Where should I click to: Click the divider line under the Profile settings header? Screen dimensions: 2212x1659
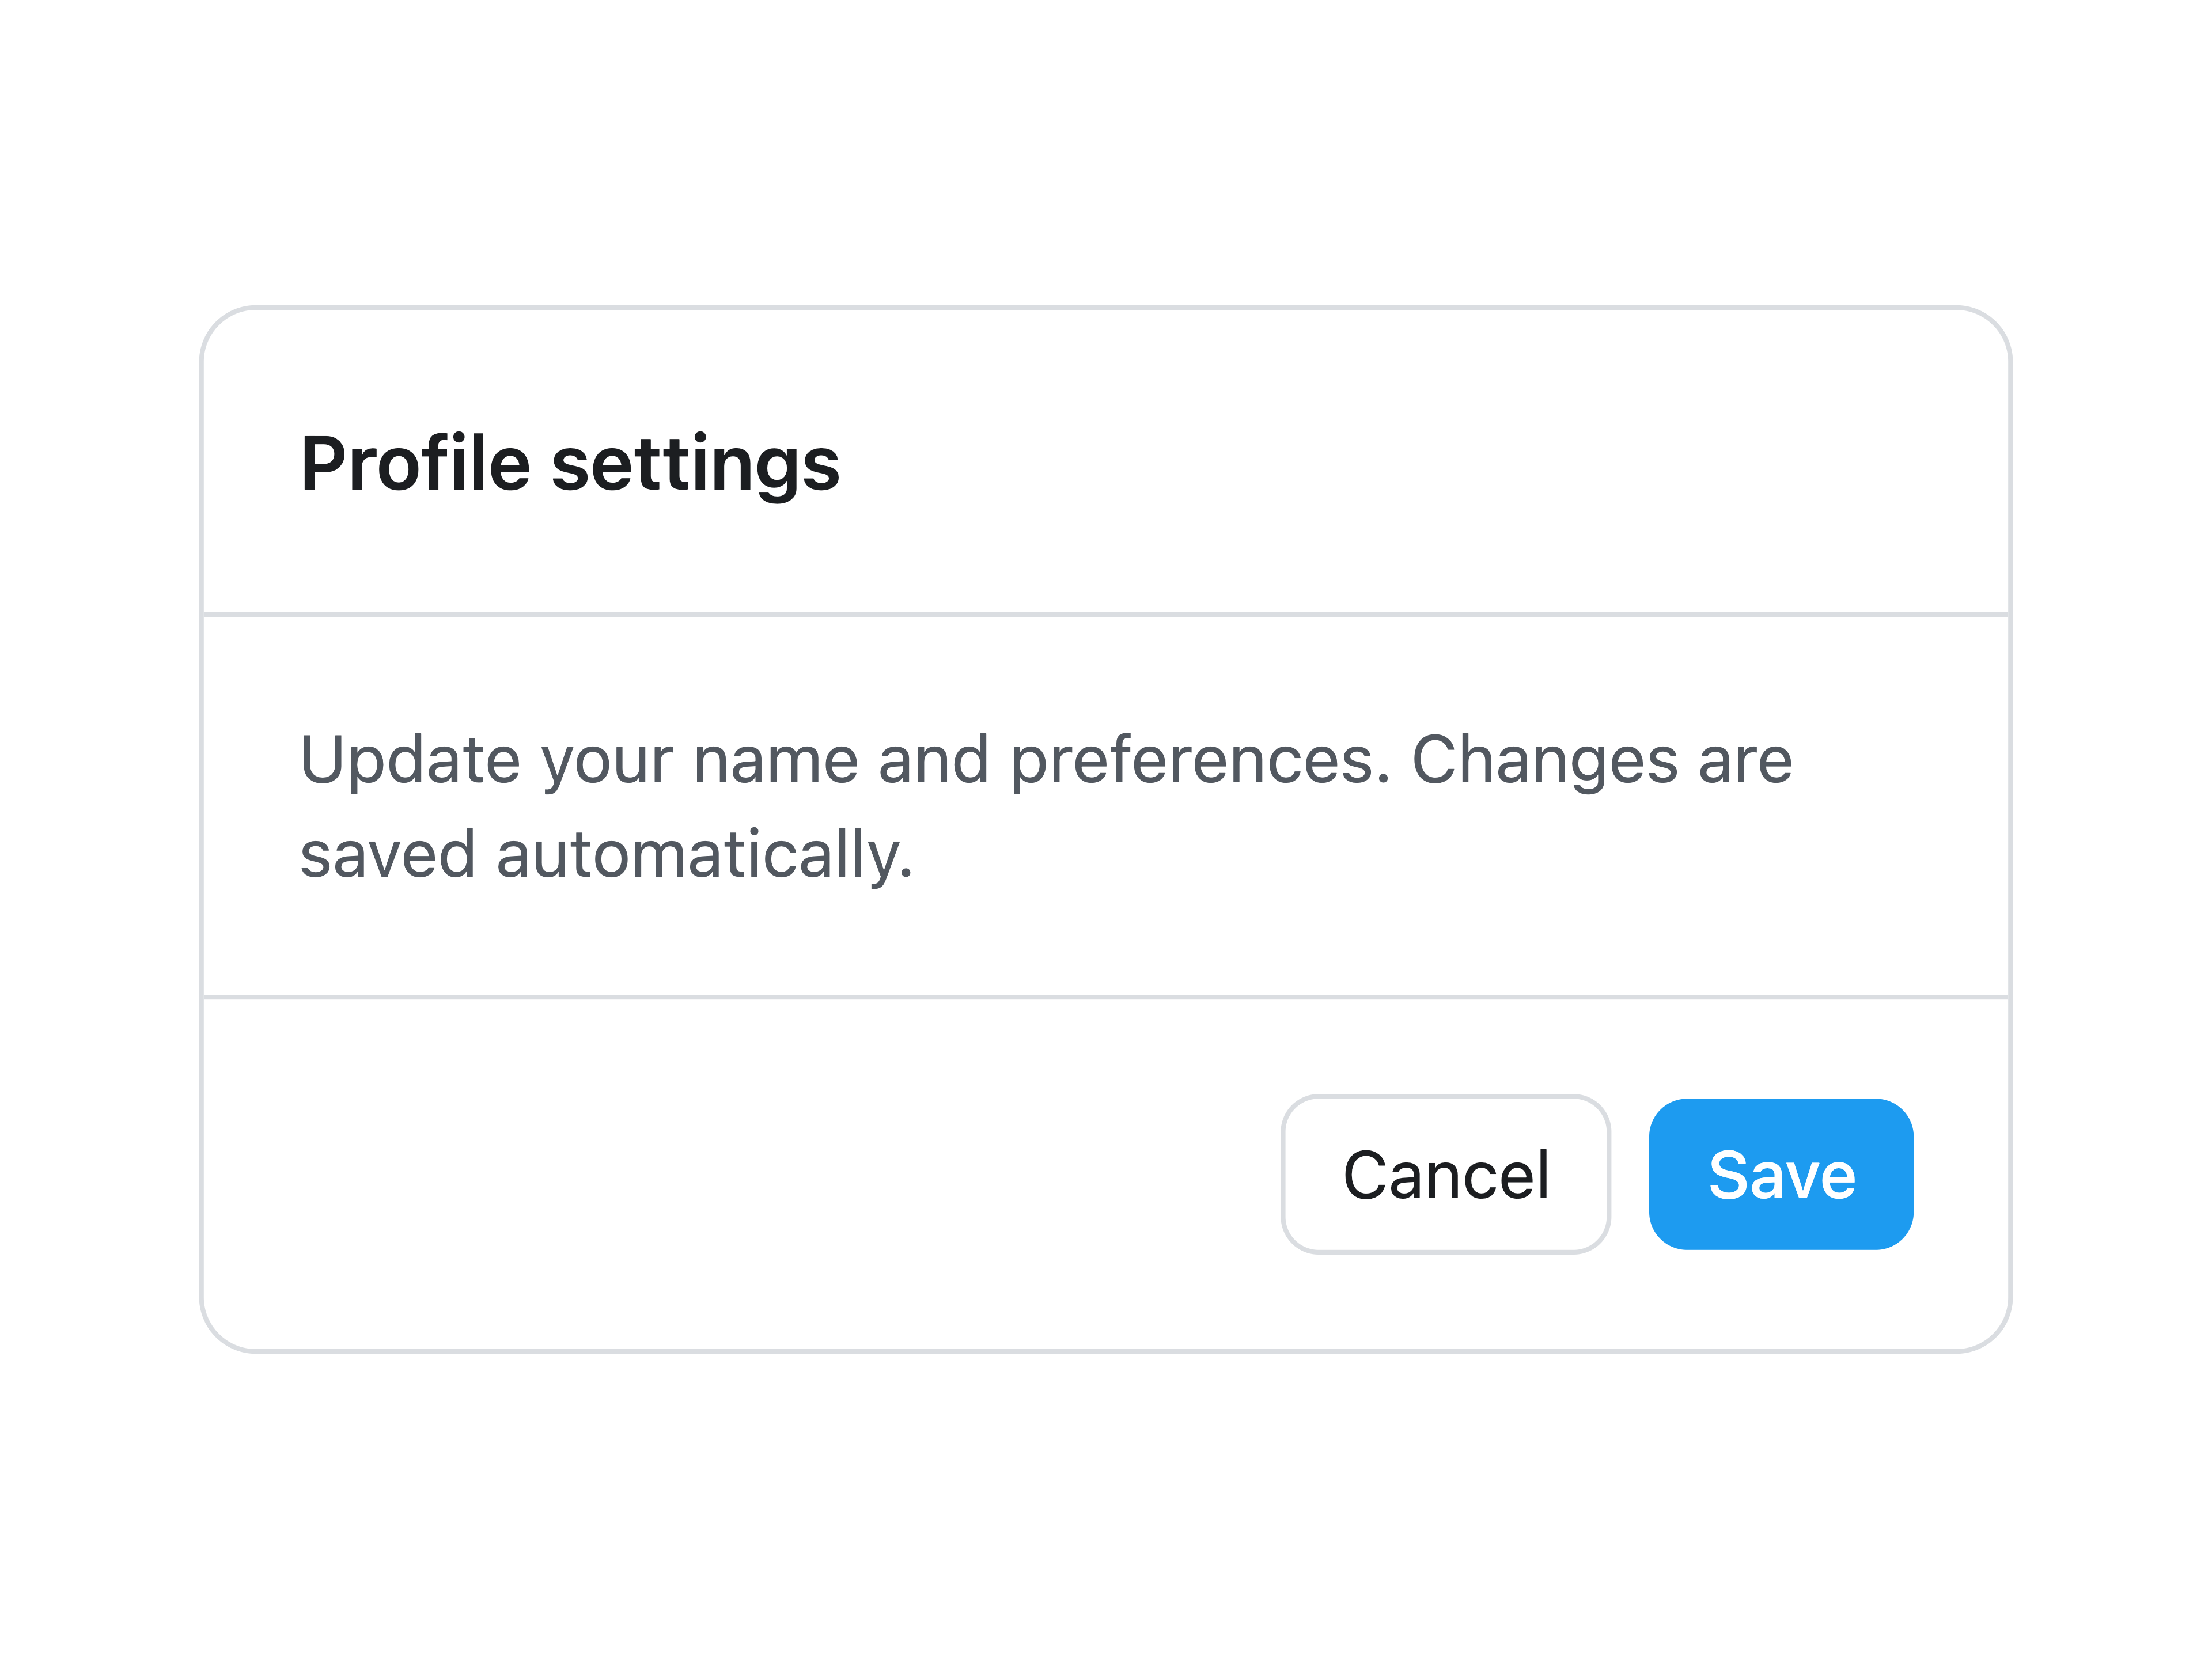(1106, 614)
